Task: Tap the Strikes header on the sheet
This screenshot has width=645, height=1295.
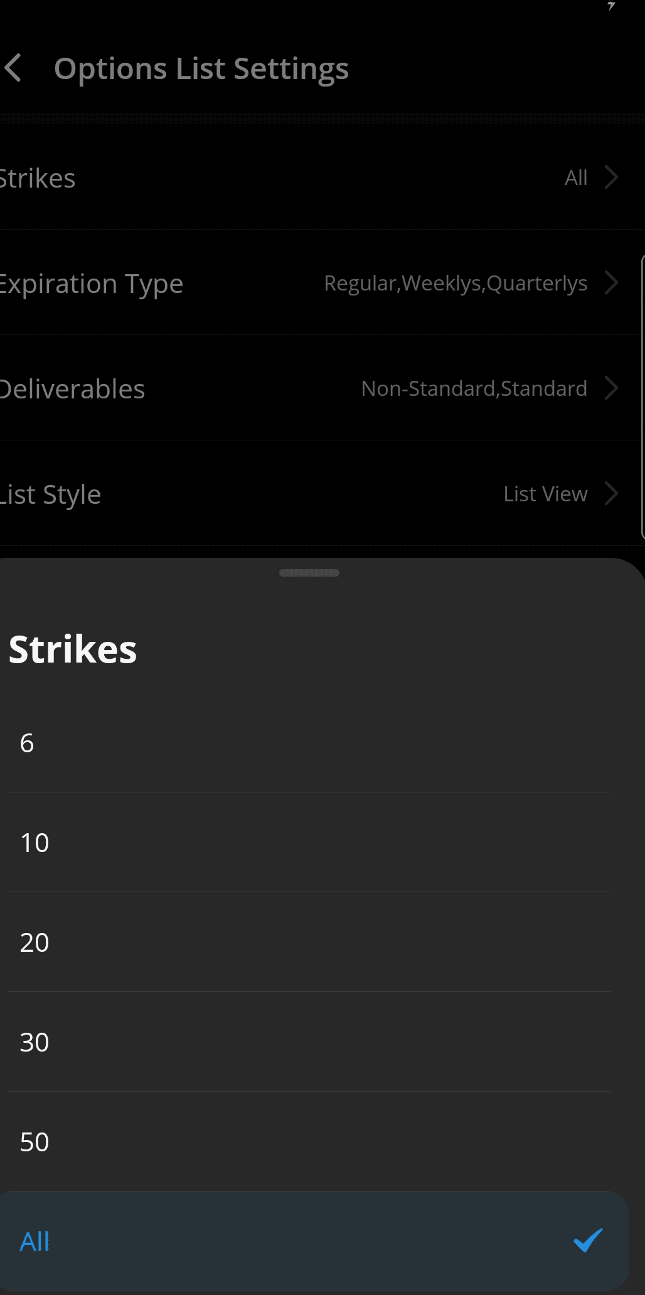Action: 72,649
